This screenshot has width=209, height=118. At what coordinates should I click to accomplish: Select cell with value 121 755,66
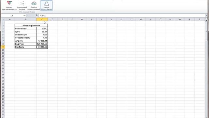coord(42,44)
